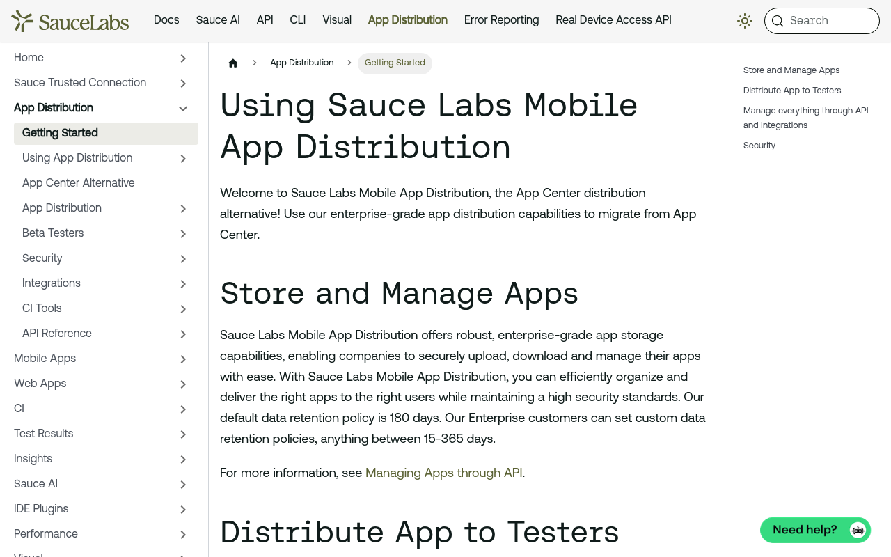Click the Getting Started breadcrumb pill
This screenshot has width=891, height=557.
pos(395,63)
